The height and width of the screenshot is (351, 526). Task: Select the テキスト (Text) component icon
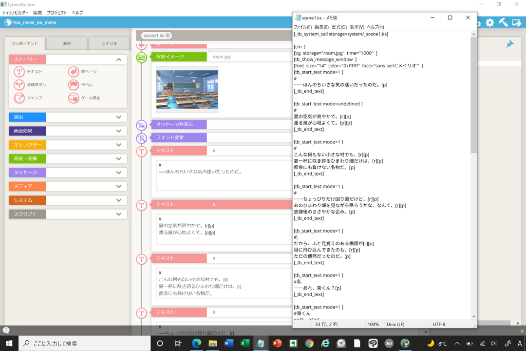click(19, 72)
